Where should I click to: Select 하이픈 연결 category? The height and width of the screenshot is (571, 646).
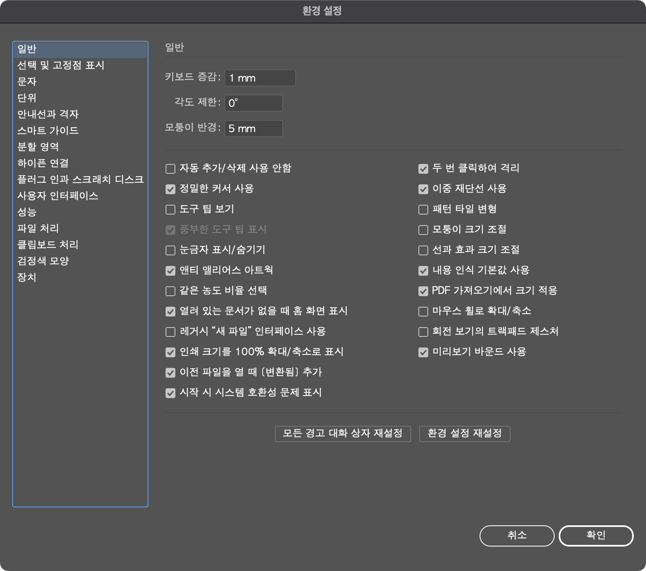tap(80, 163)
